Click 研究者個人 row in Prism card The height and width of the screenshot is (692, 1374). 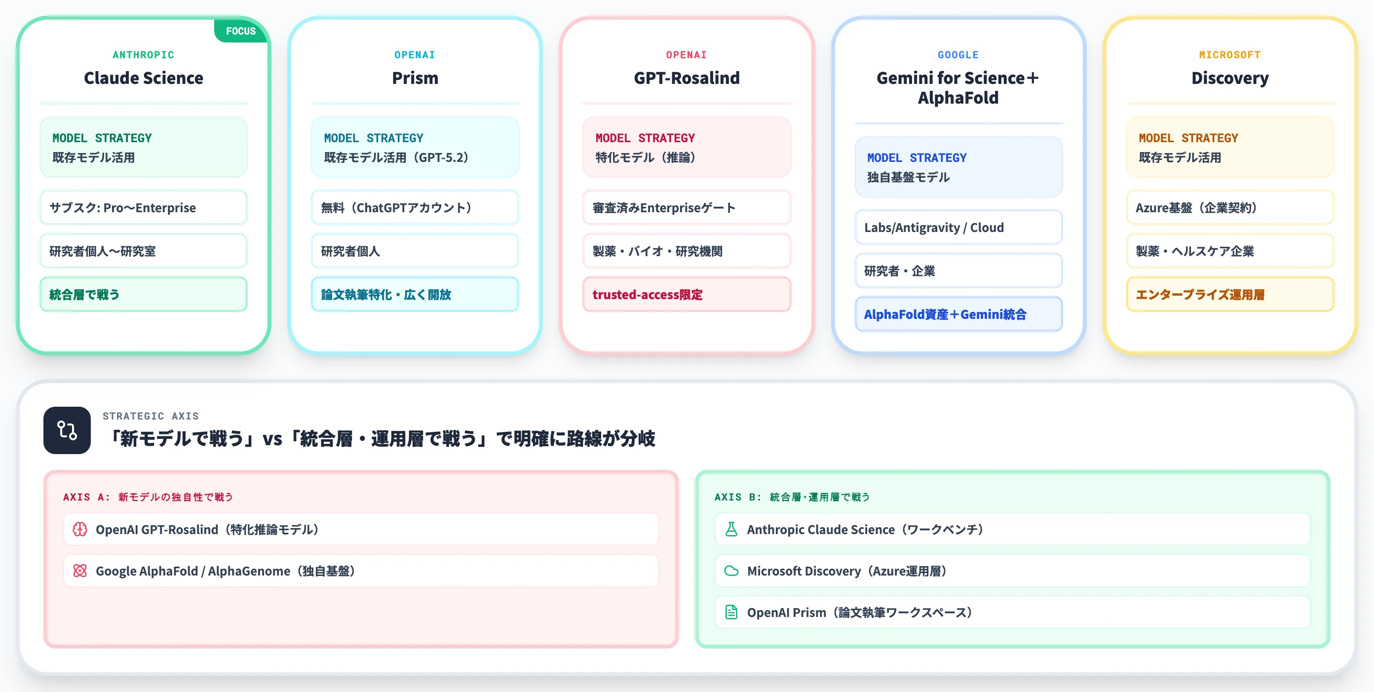415,251
